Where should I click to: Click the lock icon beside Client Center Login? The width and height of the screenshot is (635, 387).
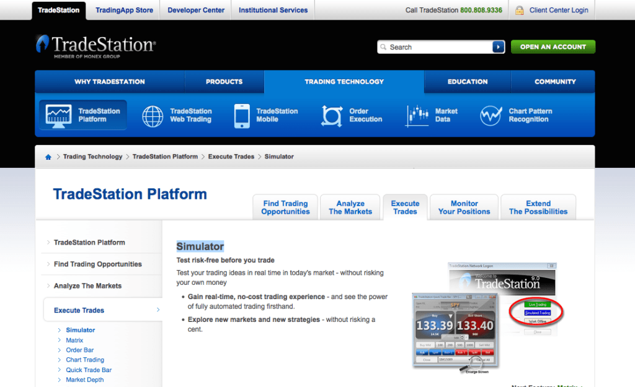pyautogui.click(x=519, y=11)
